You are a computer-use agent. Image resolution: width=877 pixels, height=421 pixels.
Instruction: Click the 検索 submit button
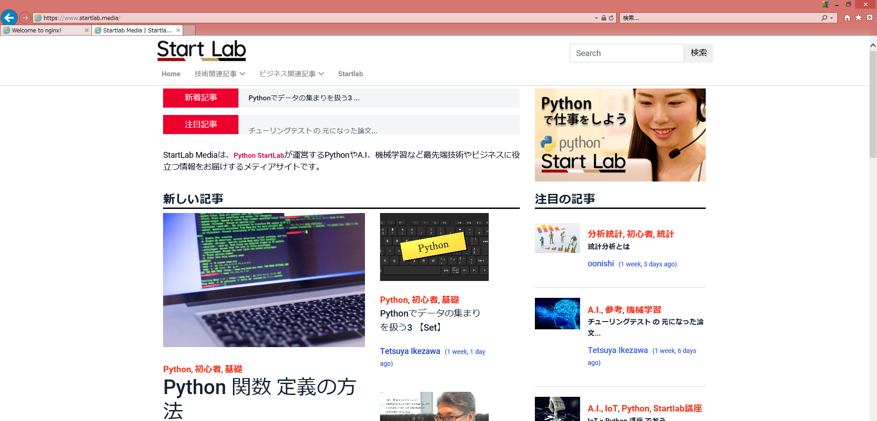click(x=698, y=53)
